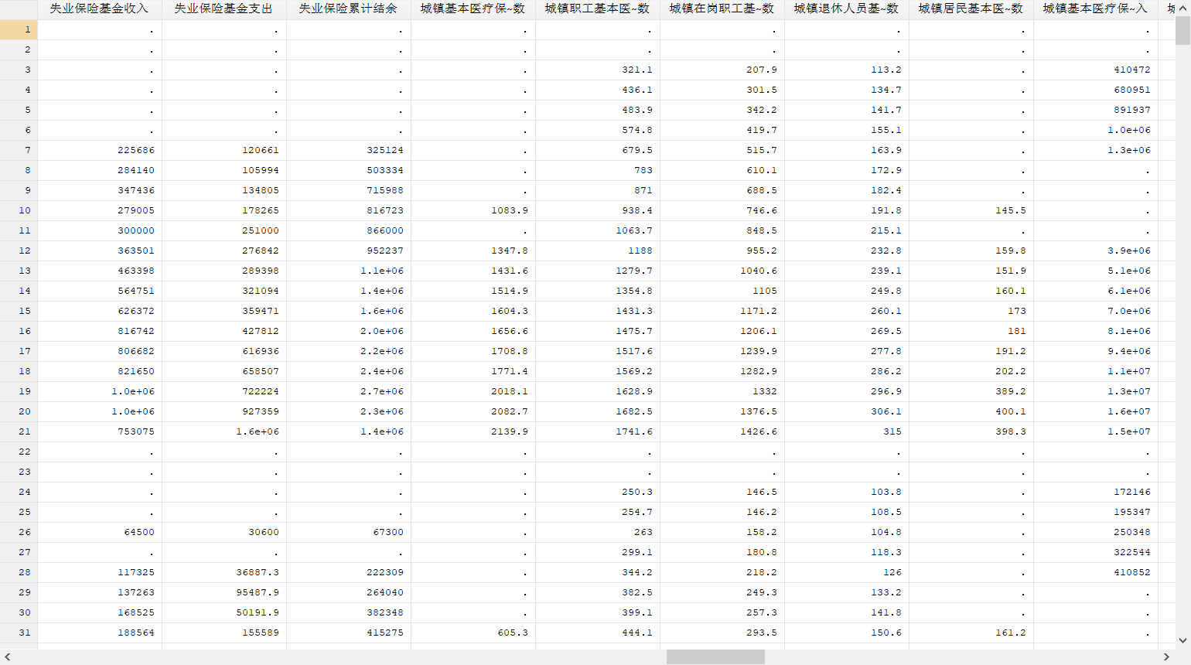
Task: Select column header 失业保险累计结余
Action: pyautogui.click(x=349, y=9)
